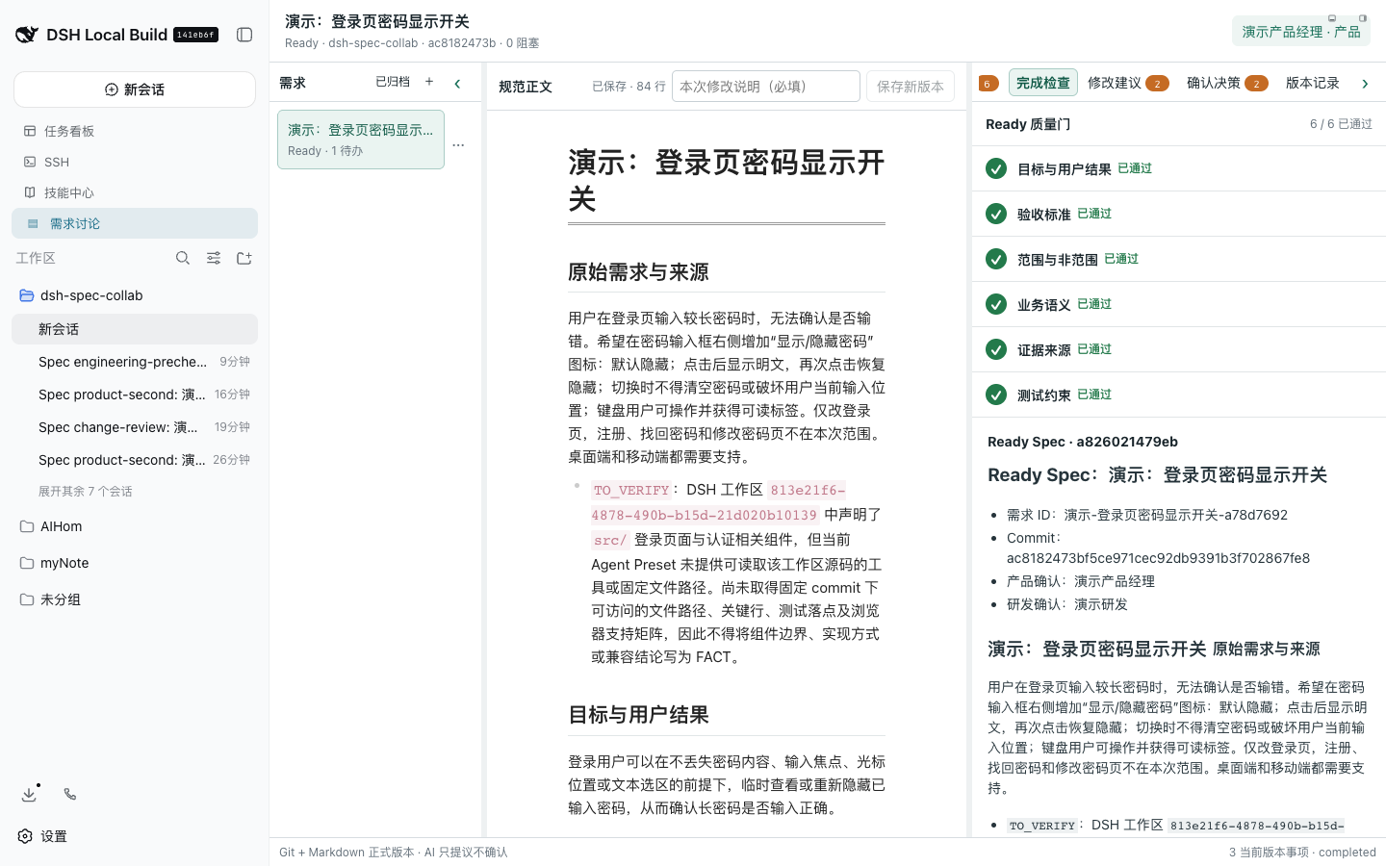Click 3 当前版本事项 · completed status
This screenshot has height=866, width=1386.
(1302, 853)
